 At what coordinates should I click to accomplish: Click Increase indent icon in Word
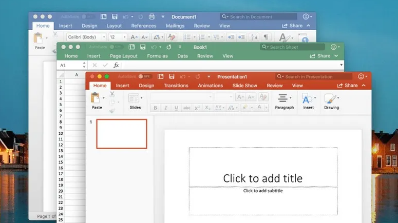point(241,37)
